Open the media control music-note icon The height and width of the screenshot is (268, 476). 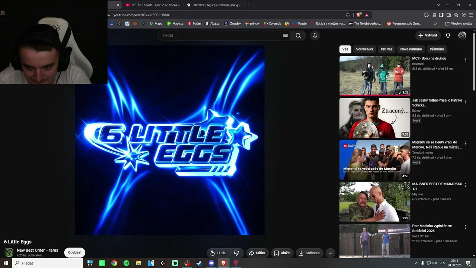coord(434,15)
